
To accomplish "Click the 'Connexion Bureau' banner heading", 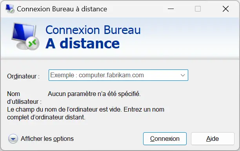I will click(x=93, y=30).
